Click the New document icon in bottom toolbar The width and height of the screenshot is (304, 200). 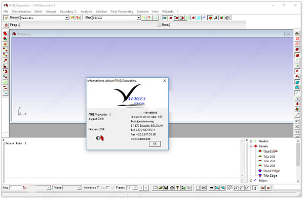tap(155, 188)
